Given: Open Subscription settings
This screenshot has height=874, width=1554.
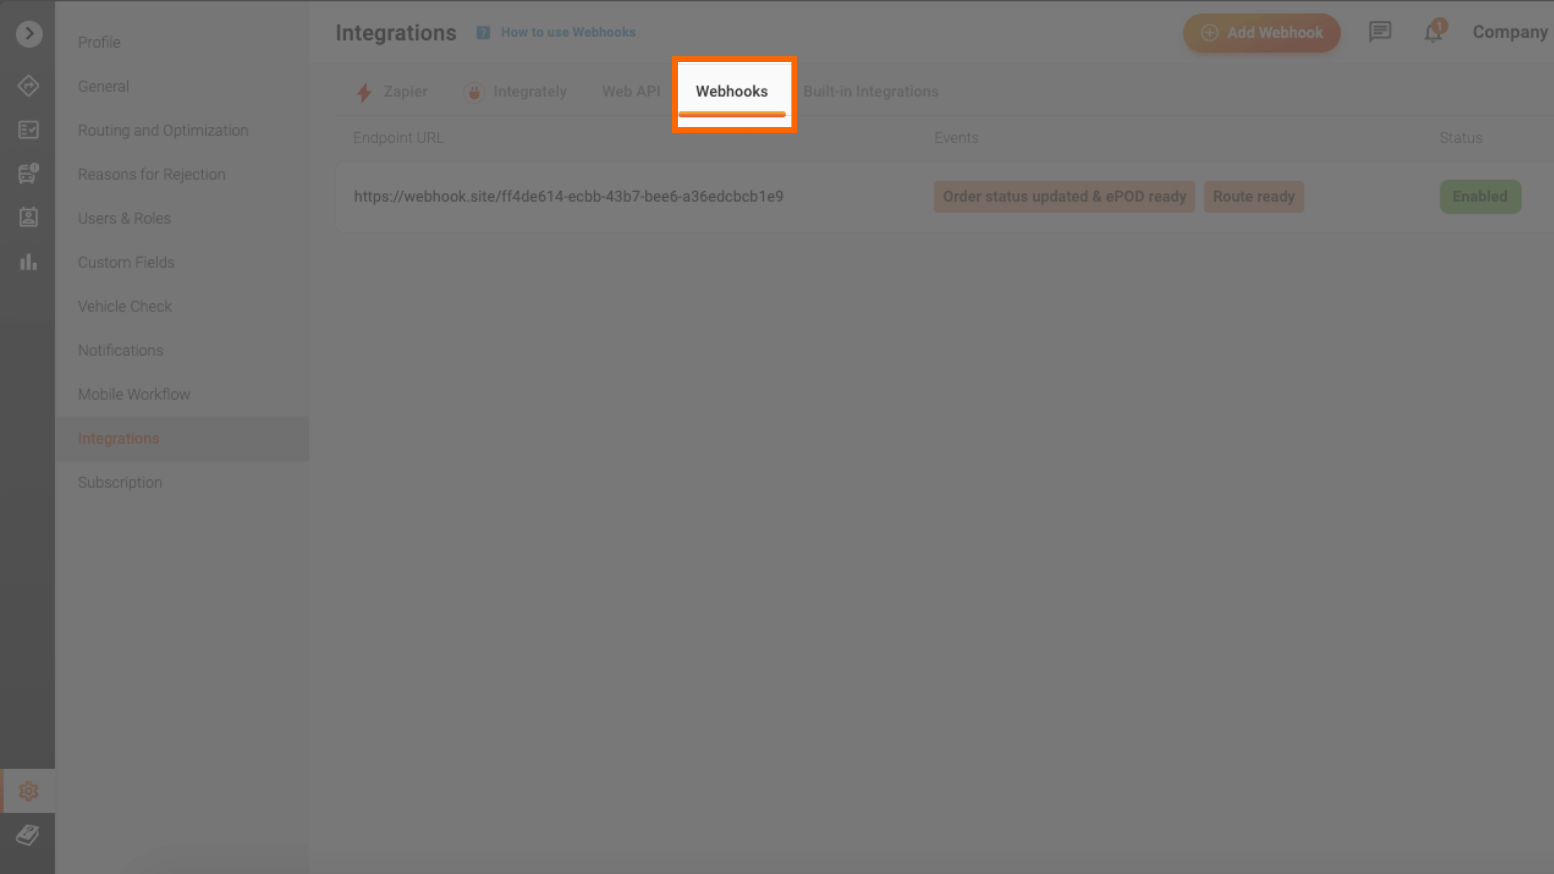Looking at the screenshot, I should (x=120, y=482).
